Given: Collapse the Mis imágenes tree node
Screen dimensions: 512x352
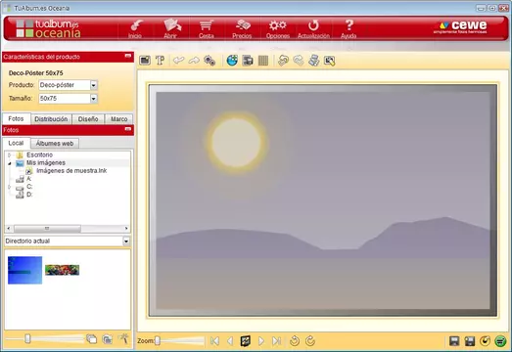Looking at the screenshot, I should (10, 162).
